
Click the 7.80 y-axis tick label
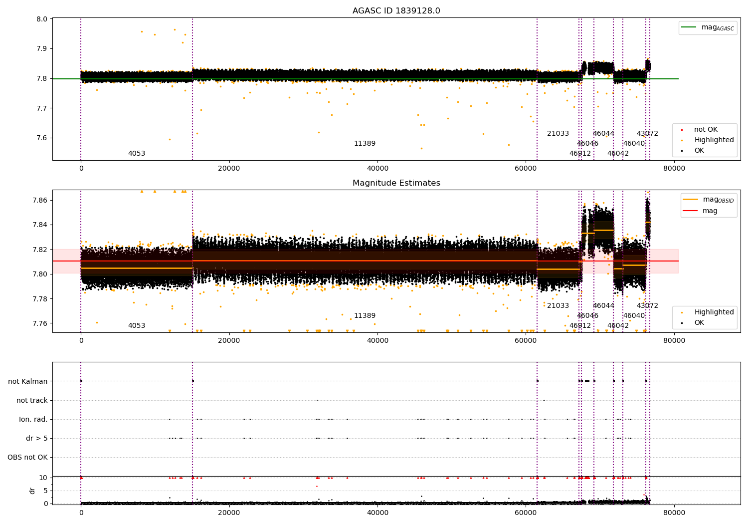click(x=40, y=274)
